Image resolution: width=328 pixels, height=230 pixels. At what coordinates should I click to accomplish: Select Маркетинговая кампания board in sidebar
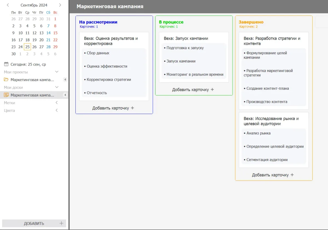click(32, 95)
